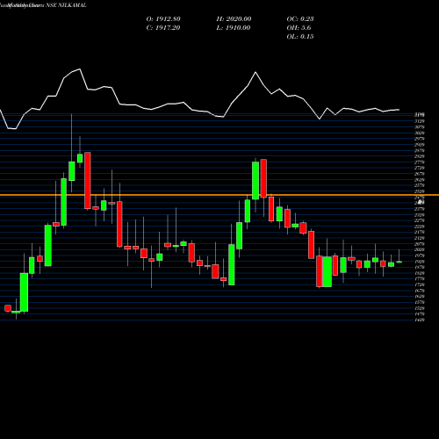Select the open value O: 1912.80
The image size is (439, 439).
[163, 18]
